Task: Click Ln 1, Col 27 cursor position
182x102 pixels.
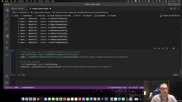Action: pyautogui.click(x=133, y=88)
